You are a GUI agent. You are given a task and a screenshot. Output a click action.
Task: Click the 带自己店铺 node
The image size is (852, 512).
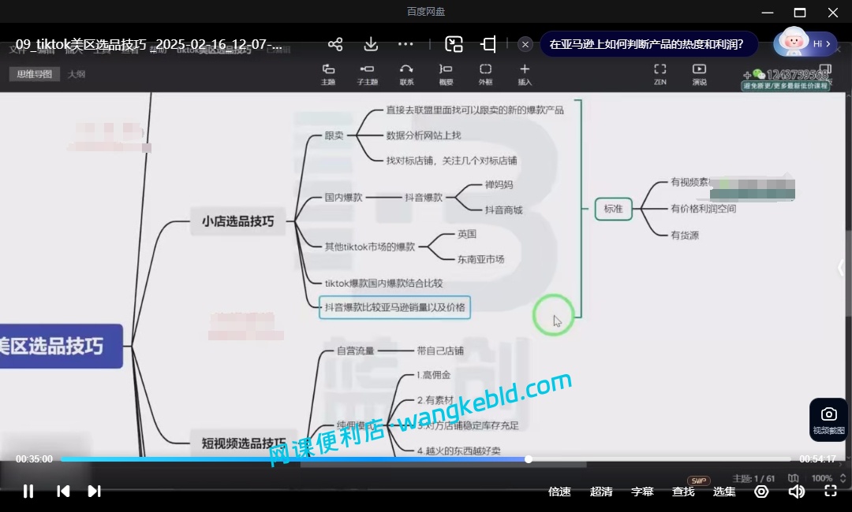coord(440,351)
